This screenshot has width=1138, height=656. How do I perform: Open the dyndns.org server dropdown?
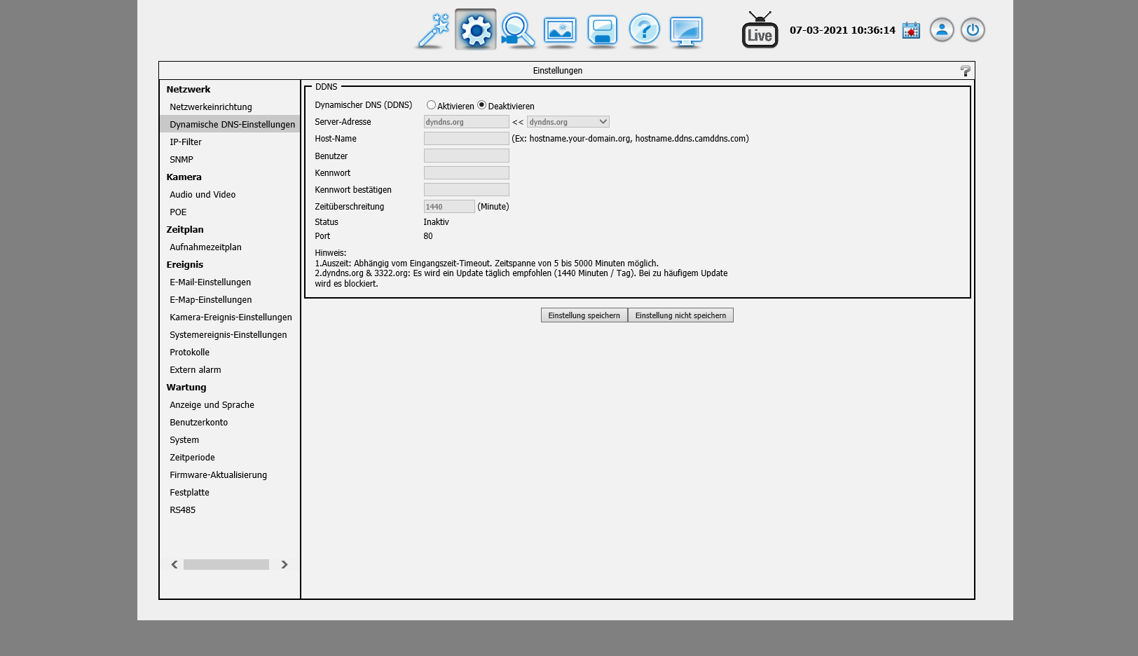tap(568, 122)
